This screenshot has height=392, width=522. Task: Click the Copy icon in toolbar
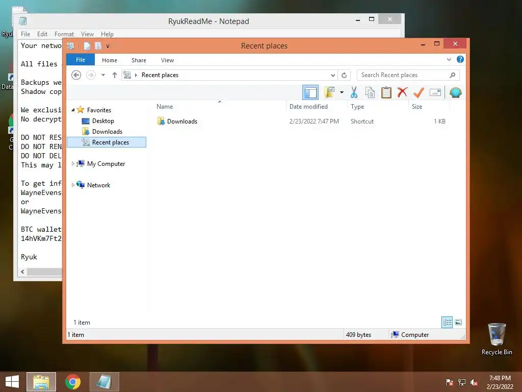370,92
